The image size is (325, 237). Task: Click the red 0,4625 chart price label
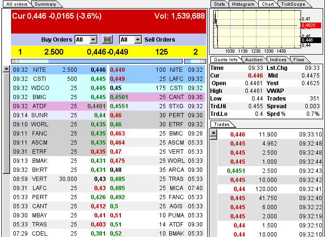coord(311,25)
